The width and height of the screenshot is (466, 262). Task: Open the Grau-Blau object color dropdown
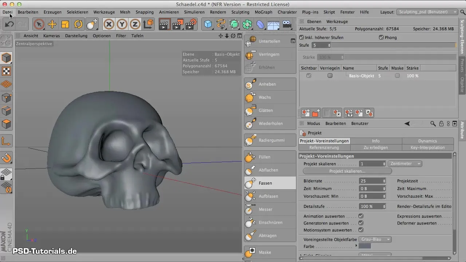[375, 239]
